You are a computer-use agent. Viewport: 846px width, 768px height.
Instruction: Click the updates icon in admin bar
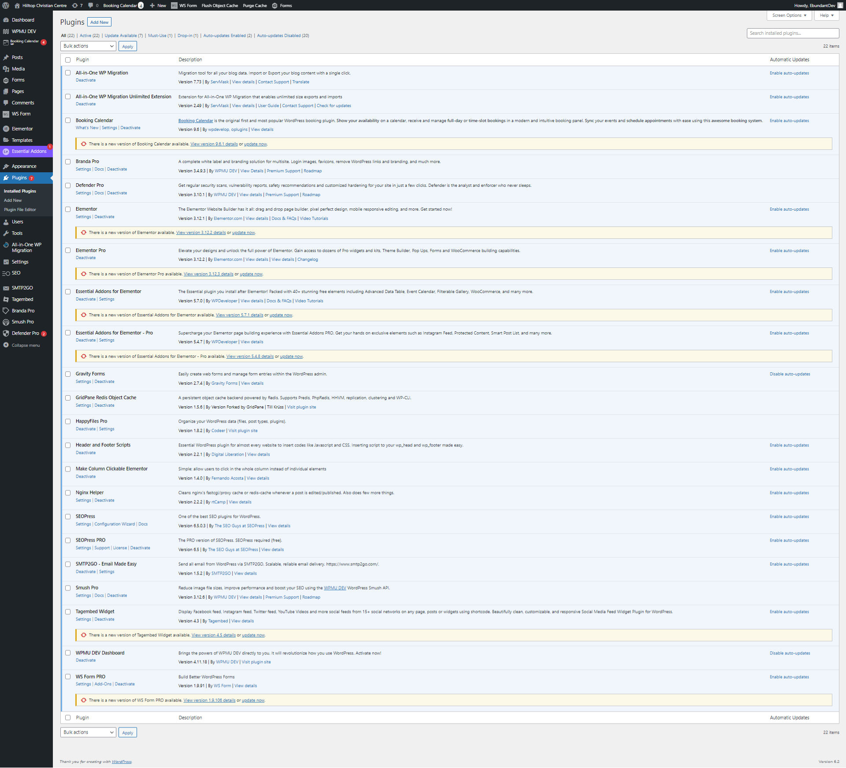coord(75,5)
